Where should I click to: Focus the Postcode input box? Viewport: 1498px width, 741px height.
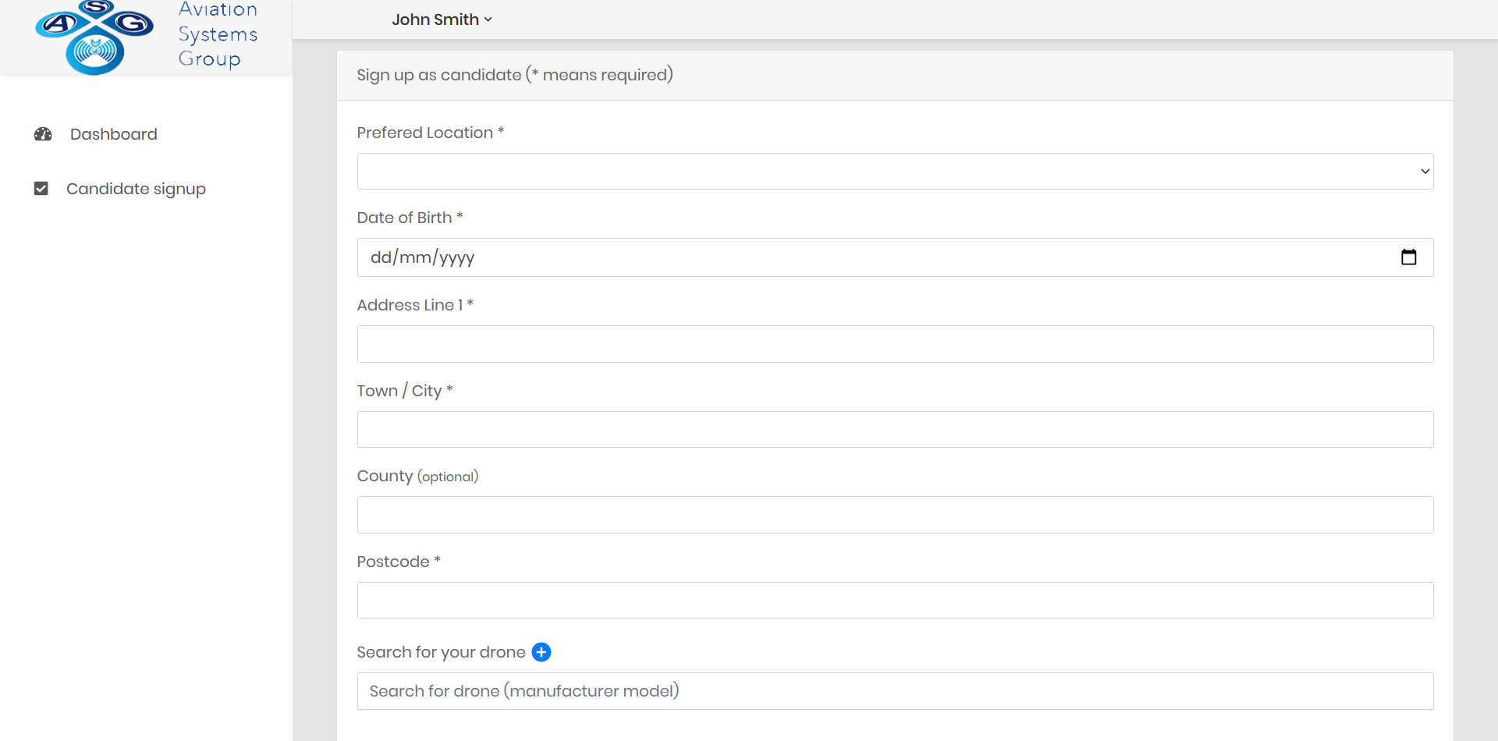coord(895,601)
